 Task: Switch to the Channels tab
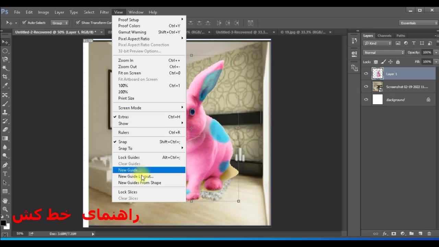(384, 36)
